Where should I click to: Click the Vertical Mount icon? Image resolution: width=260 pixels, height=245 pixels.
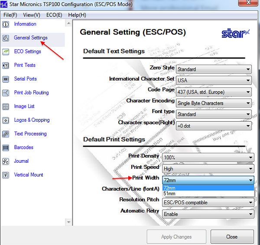(x=6, y=175)
